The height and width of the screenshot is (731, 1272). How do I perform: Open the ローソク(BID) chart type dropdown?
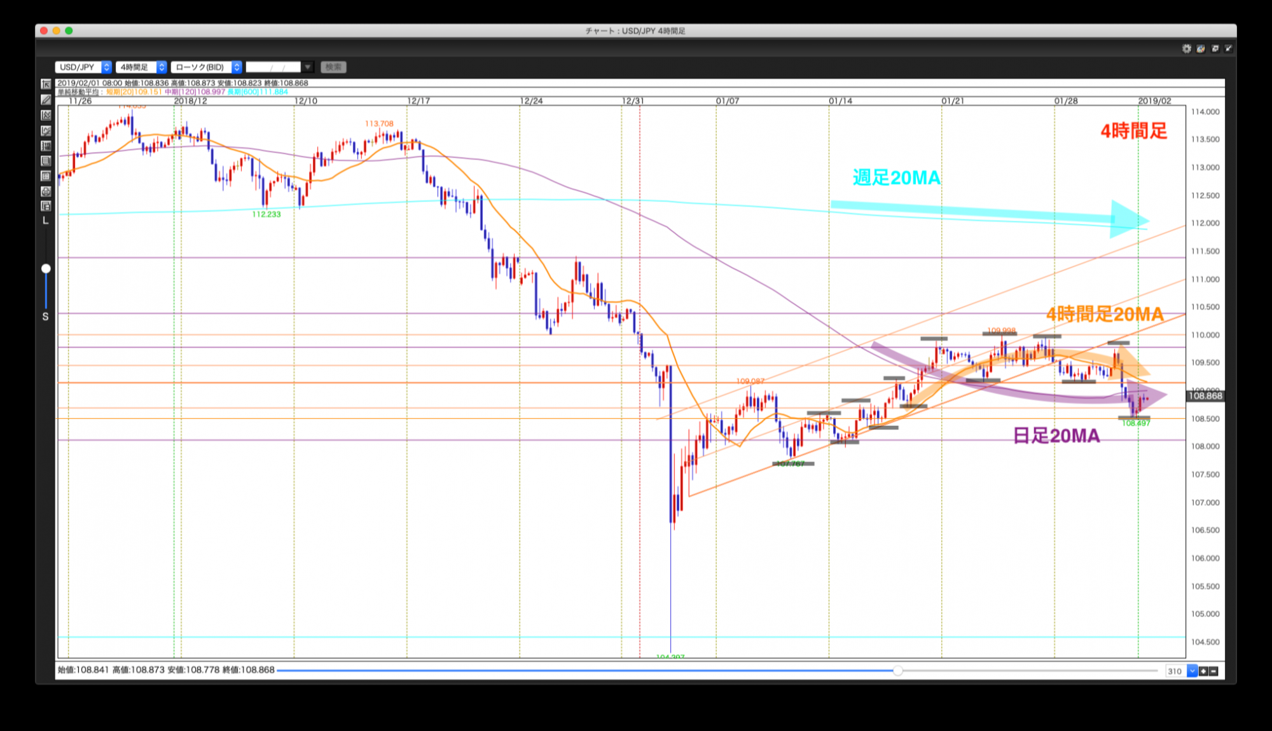click(207, 67)
